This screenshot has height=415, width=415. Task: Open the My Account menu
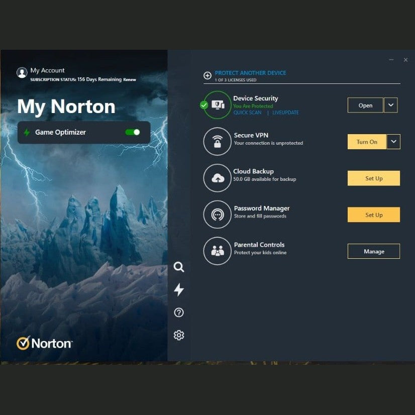[47, 71]
